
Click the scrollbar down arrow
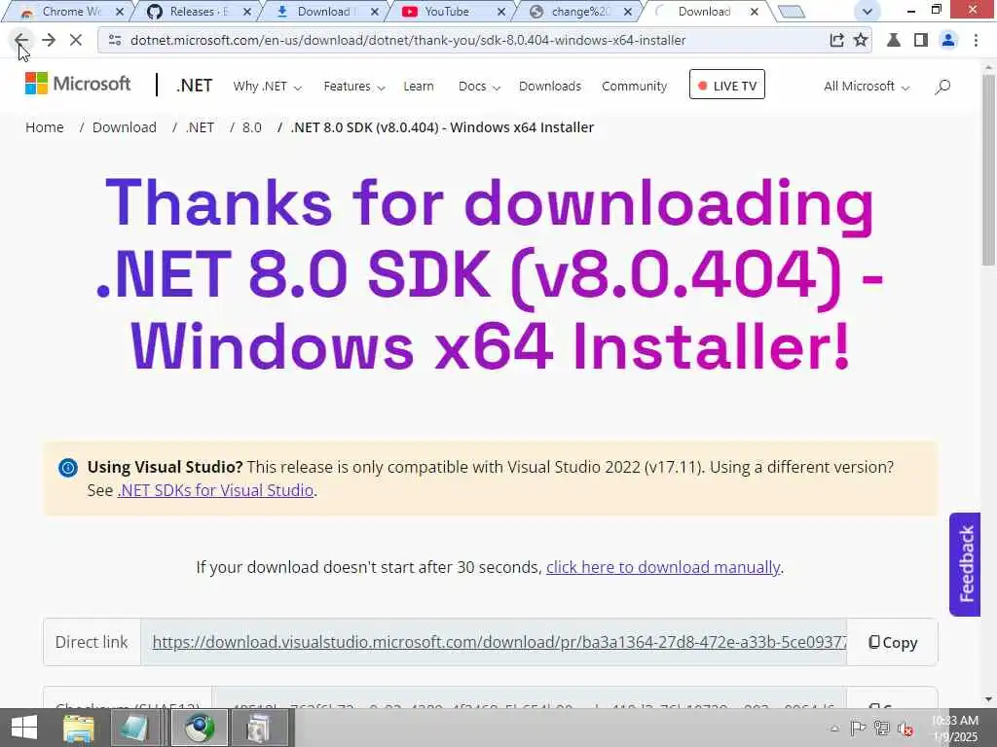pos(988,699)
